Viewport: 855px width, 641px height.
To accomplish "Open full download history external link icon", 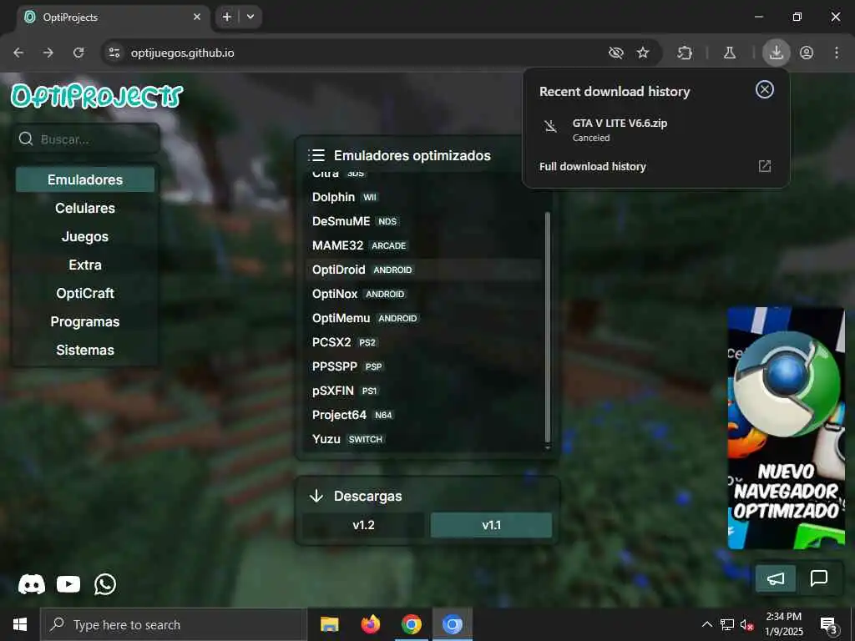I will 765,166.
